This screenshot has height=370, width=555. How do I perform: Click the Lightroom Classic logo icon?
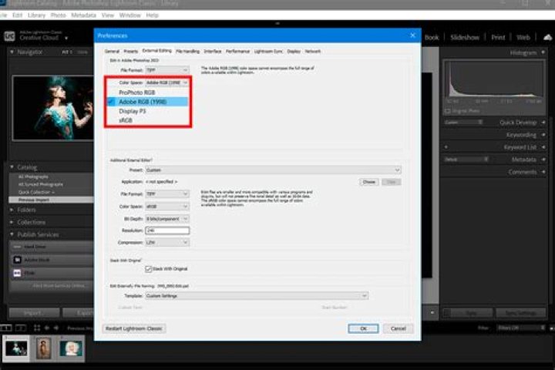pyautogui.click(x=9, y=36)
